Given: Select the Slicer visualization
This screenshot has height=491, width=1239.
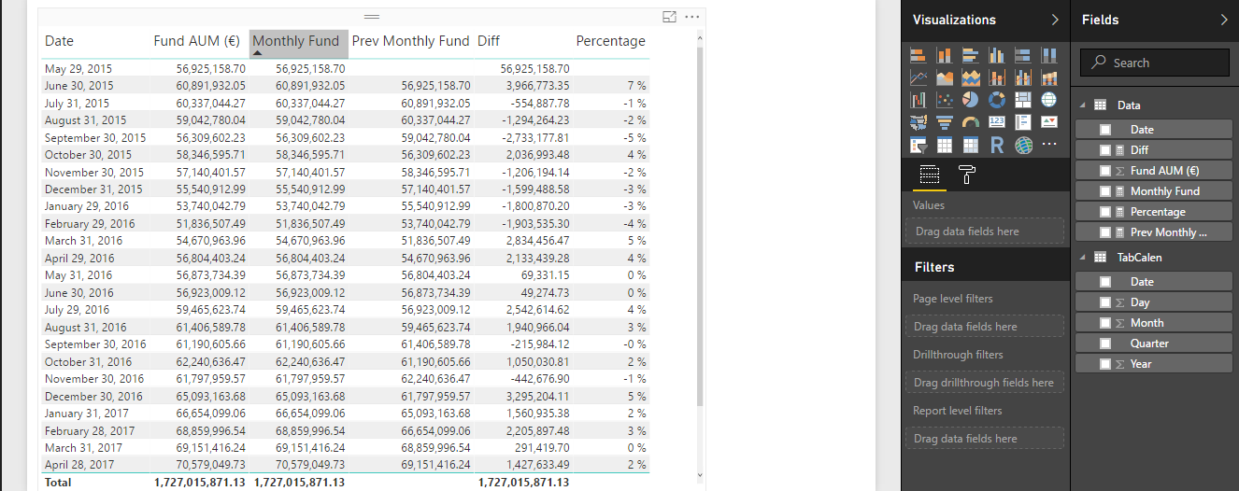Looking at the screenshot, I should (919, 145).
